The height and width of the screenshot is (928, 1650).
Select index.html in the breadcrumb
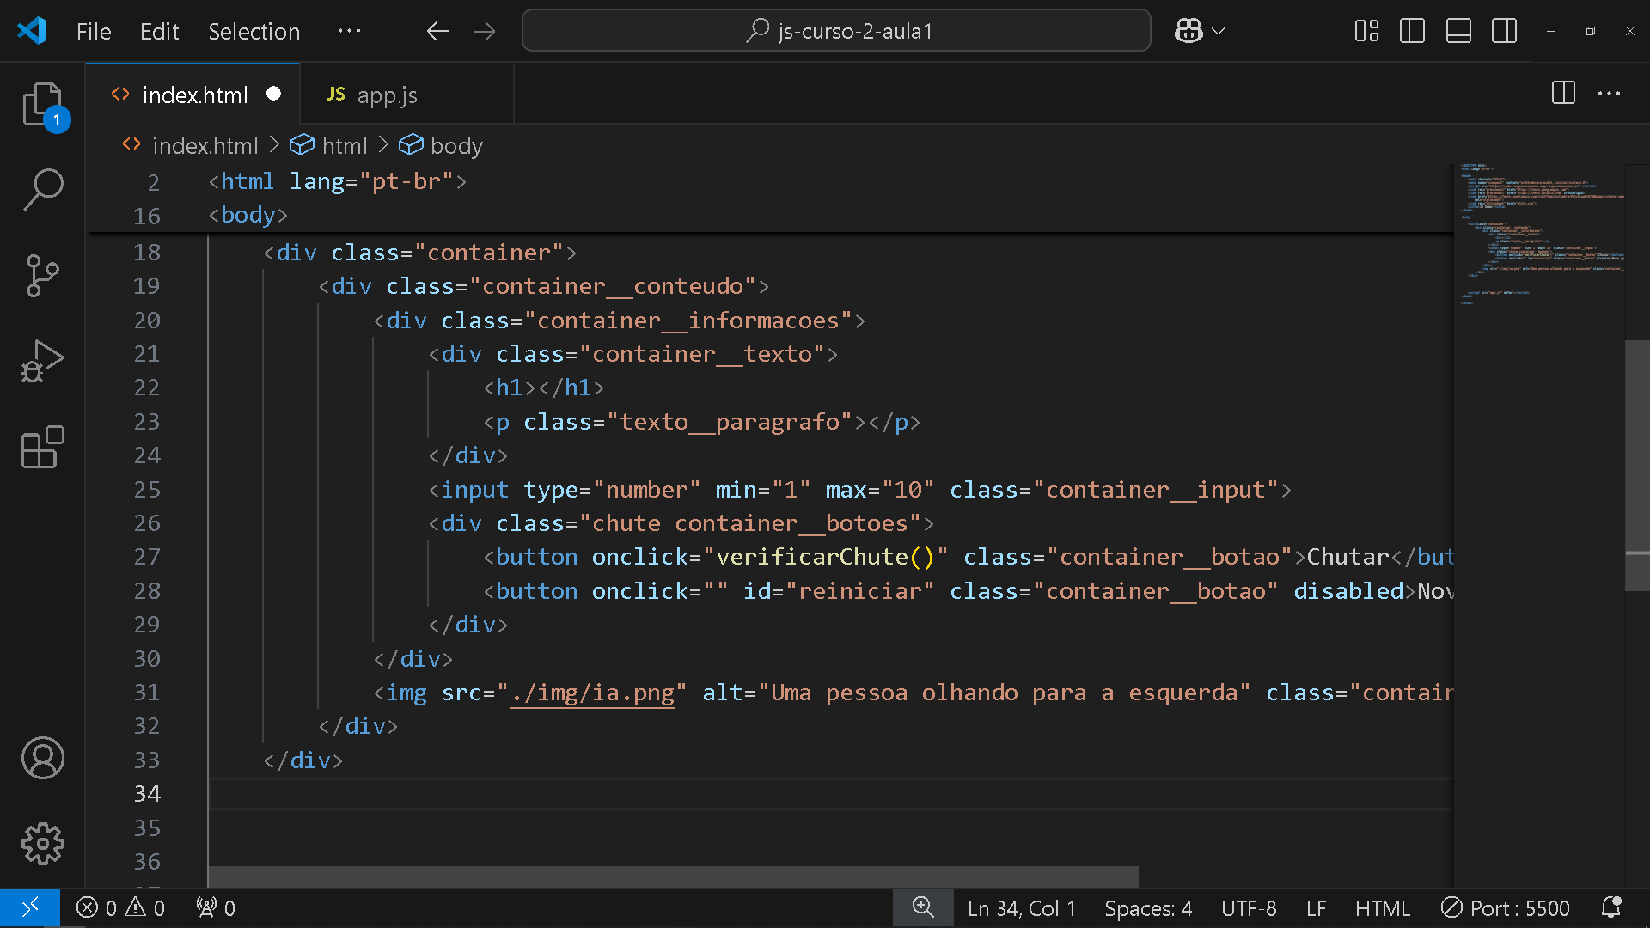205,146
